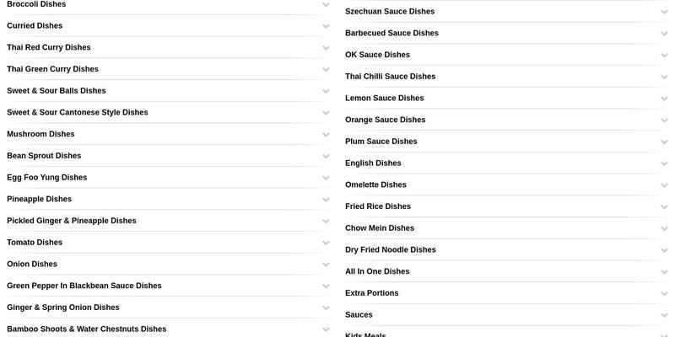Click the arrow icon for Egg Foo Yung Dishes
Screen dimensions: 675x337
pyautogui.click(x=326, y=178)
